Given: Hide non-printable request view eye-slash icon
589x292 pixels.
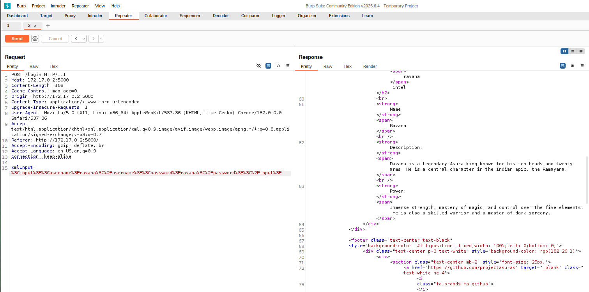Looking at the screenshot, I should (258, 66).
